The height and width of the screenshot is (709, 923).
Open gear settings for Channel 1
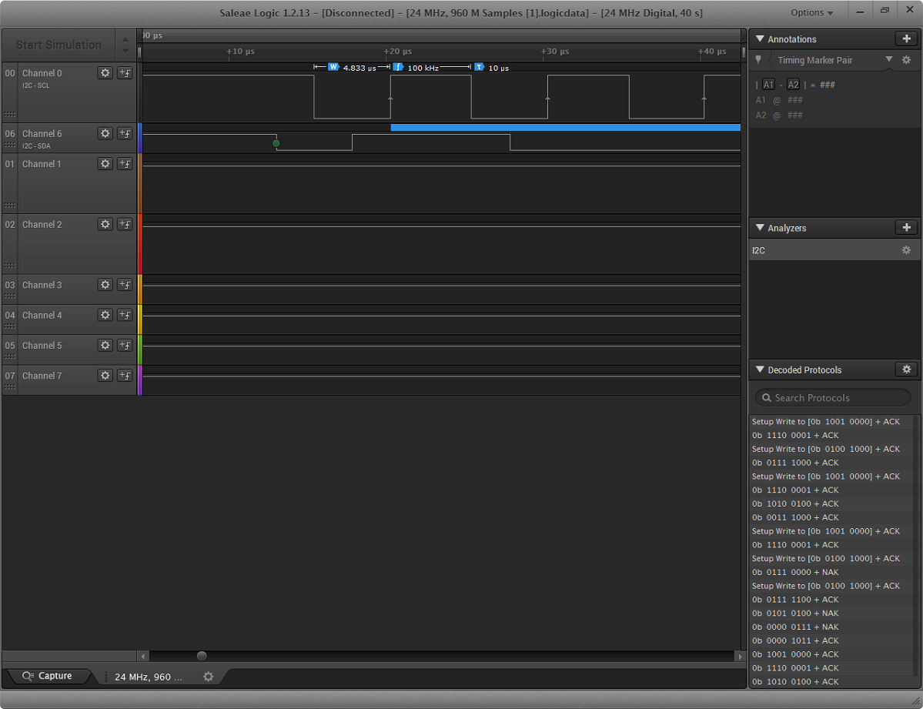pos(105,164)
